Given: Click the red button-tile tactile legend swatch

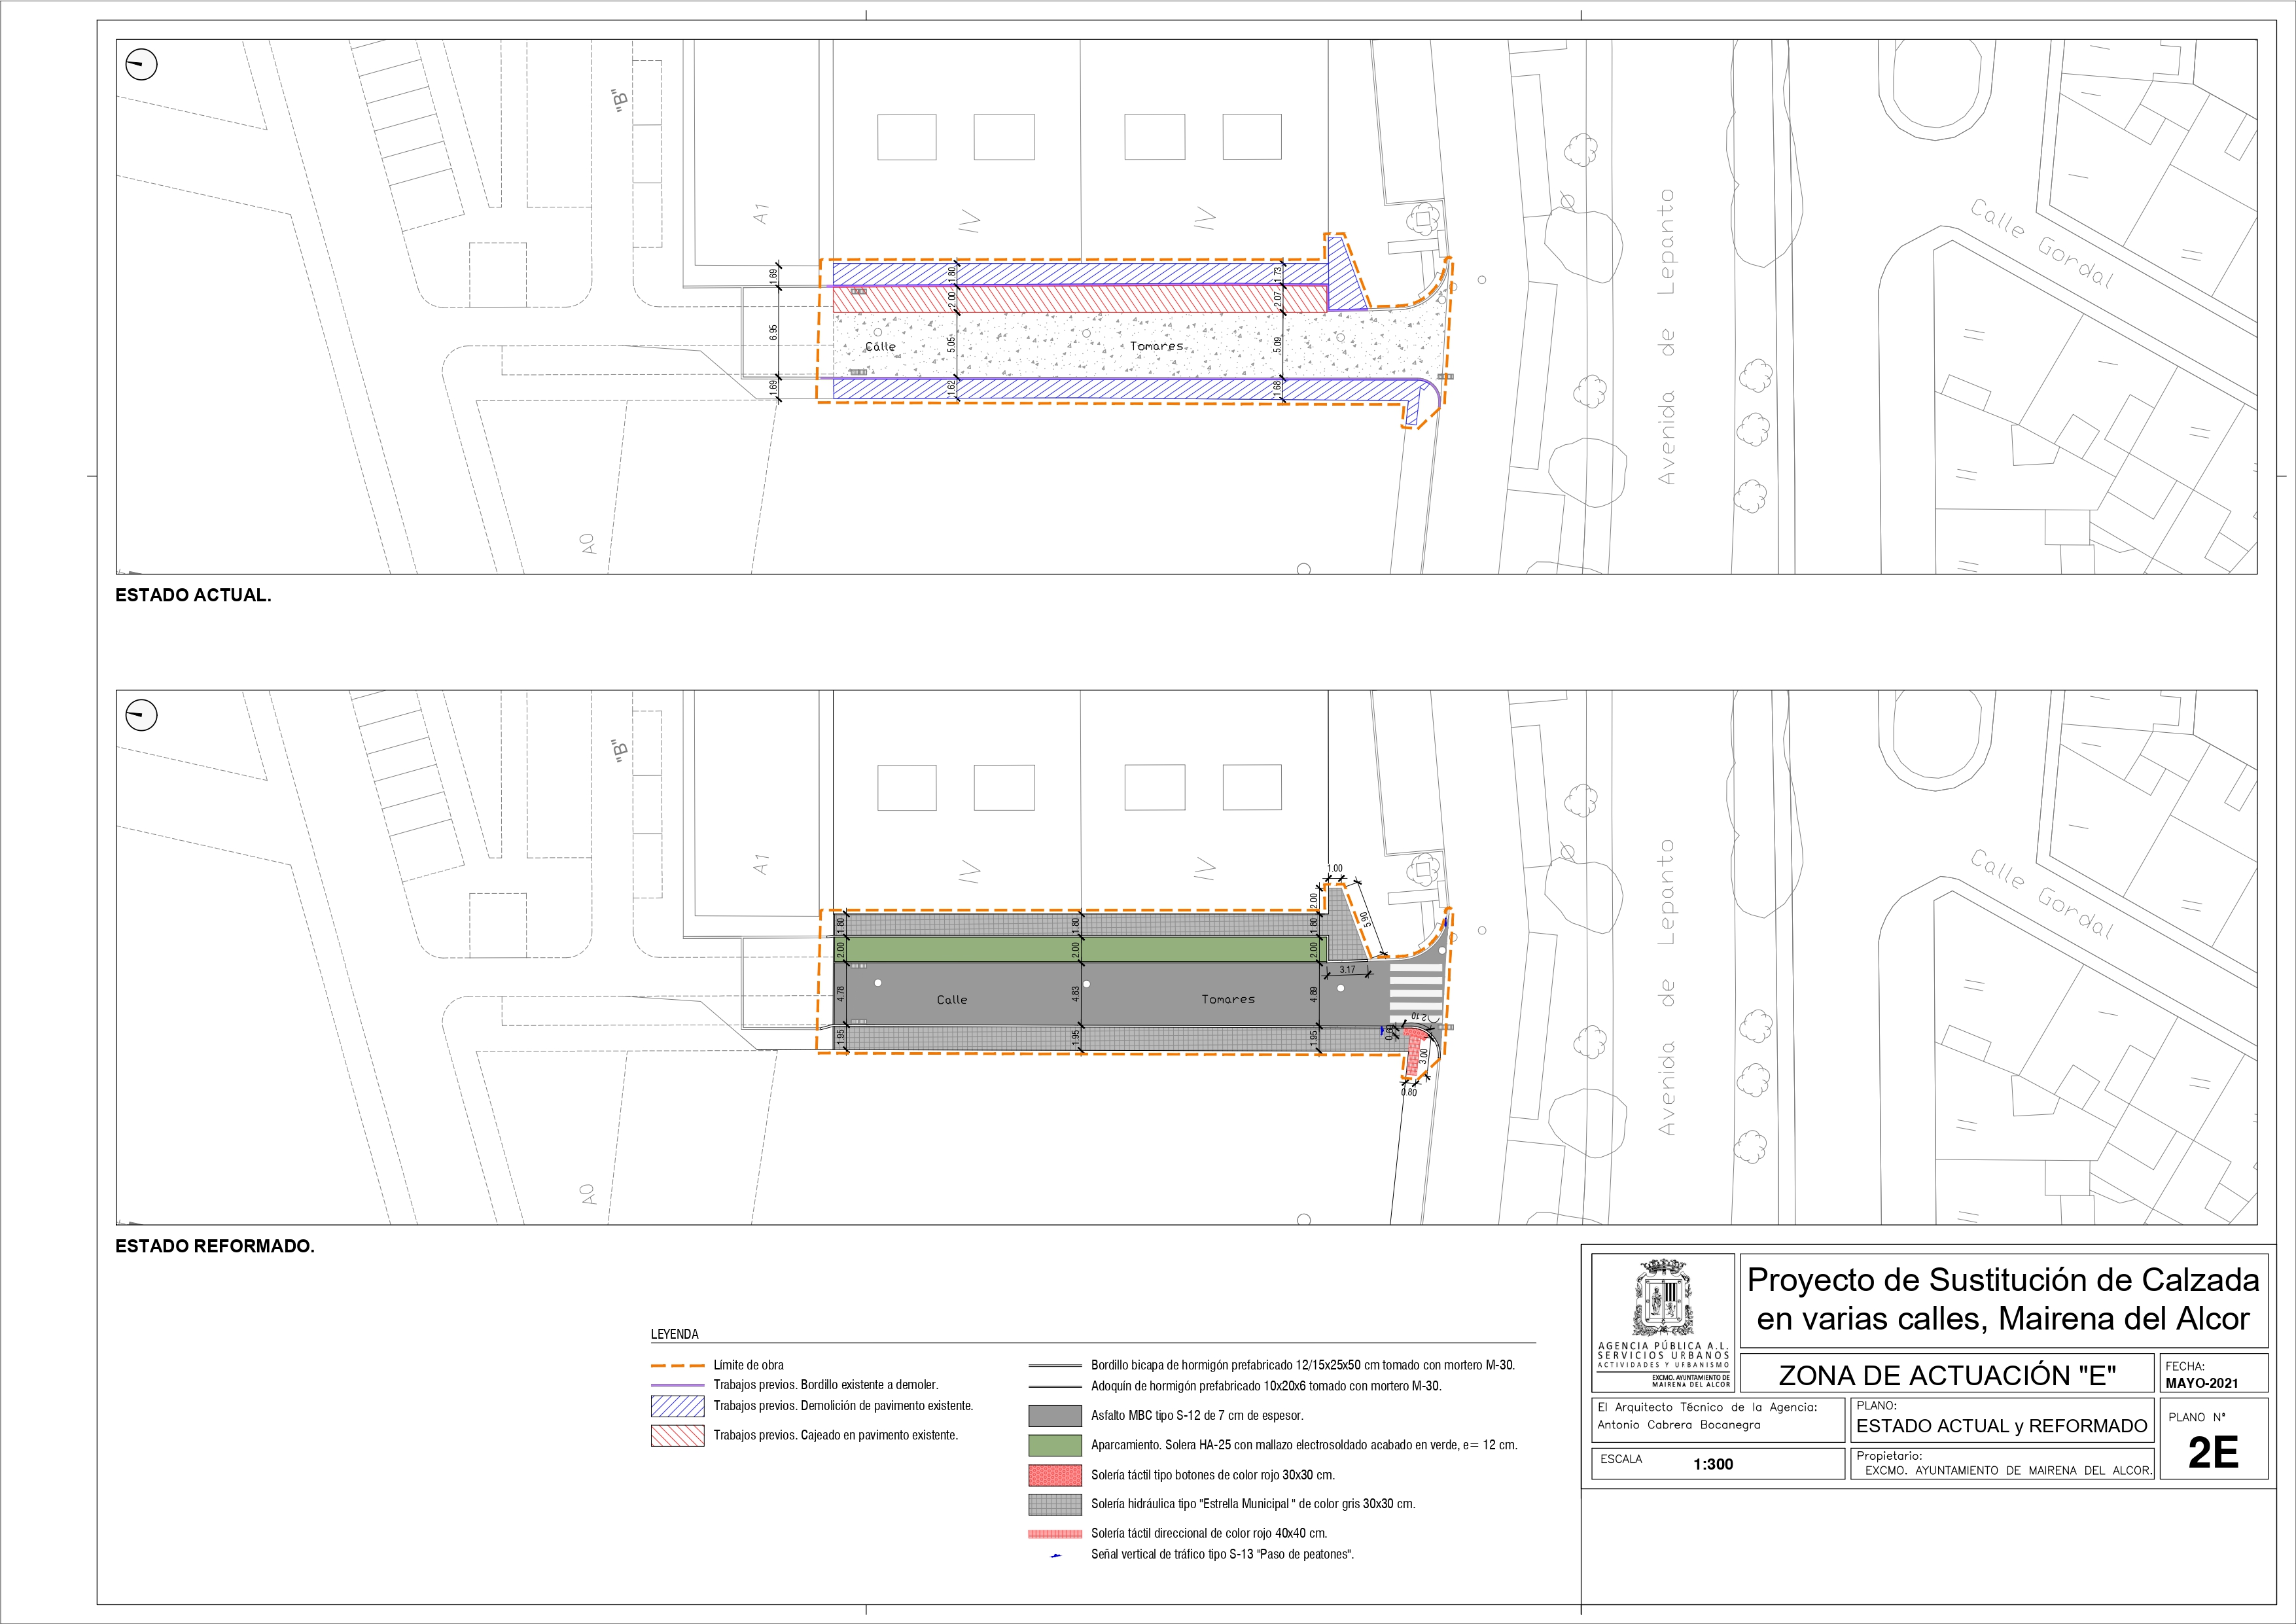Looking at the screenshot, I should coord(1055,1475).
